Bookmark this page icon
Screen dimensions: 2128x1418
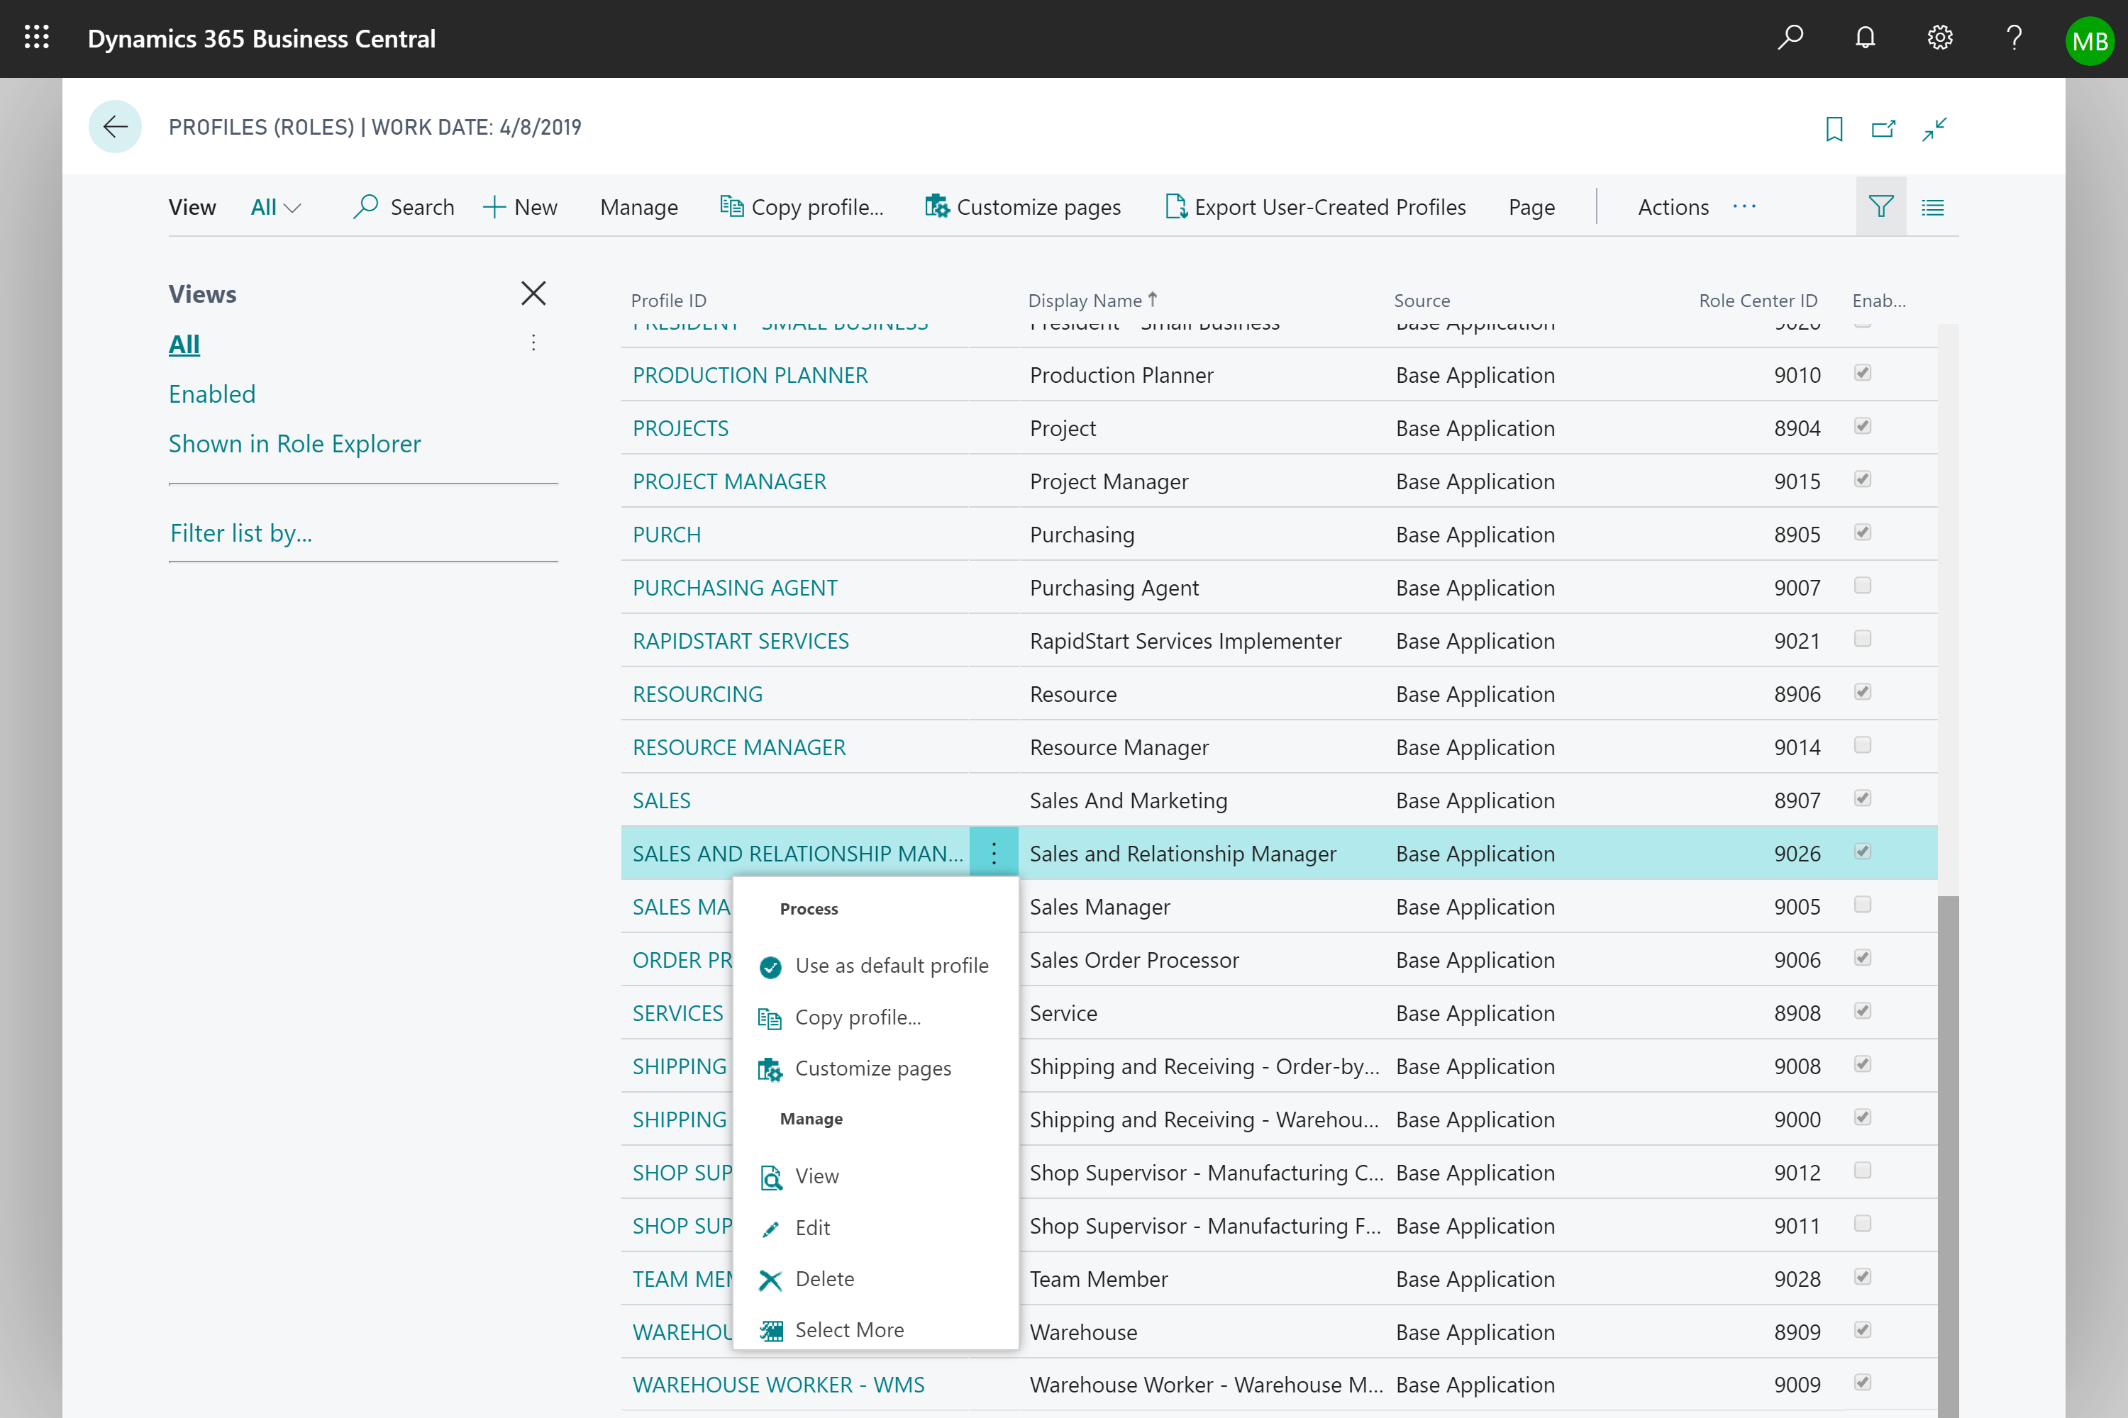tap(1834, 128)
